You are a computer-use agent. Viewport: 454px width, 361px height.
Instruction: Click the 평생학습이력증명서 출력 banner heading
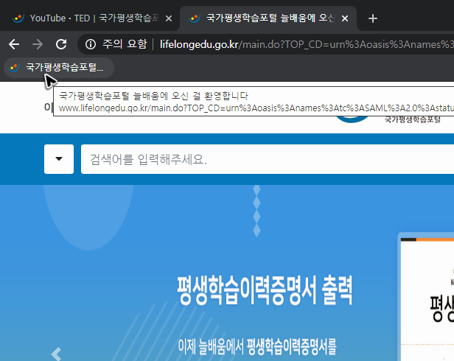coord(265,290)
